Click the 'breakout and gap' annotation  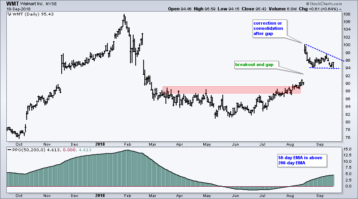pos(257,64)
